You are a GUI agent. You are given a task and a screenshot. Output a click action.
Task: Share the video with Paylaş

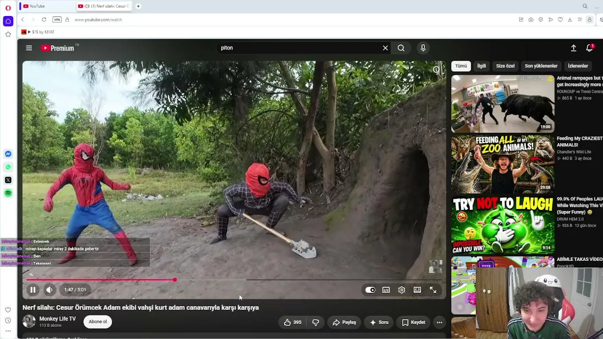[x=344, y=323]
